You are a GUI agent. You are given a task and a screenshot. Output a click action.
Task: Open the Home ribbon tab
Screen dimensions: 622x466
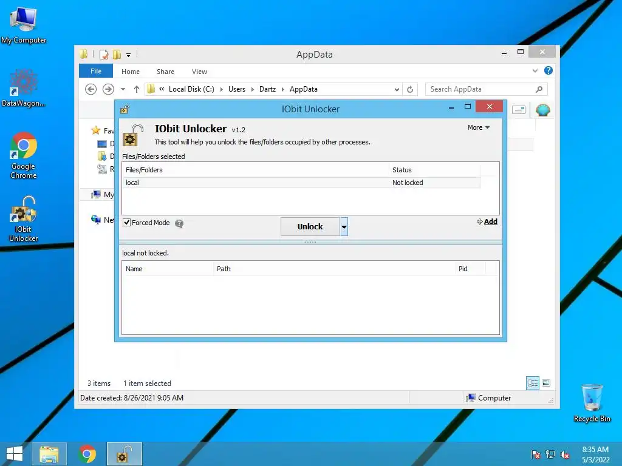point(131,72)
